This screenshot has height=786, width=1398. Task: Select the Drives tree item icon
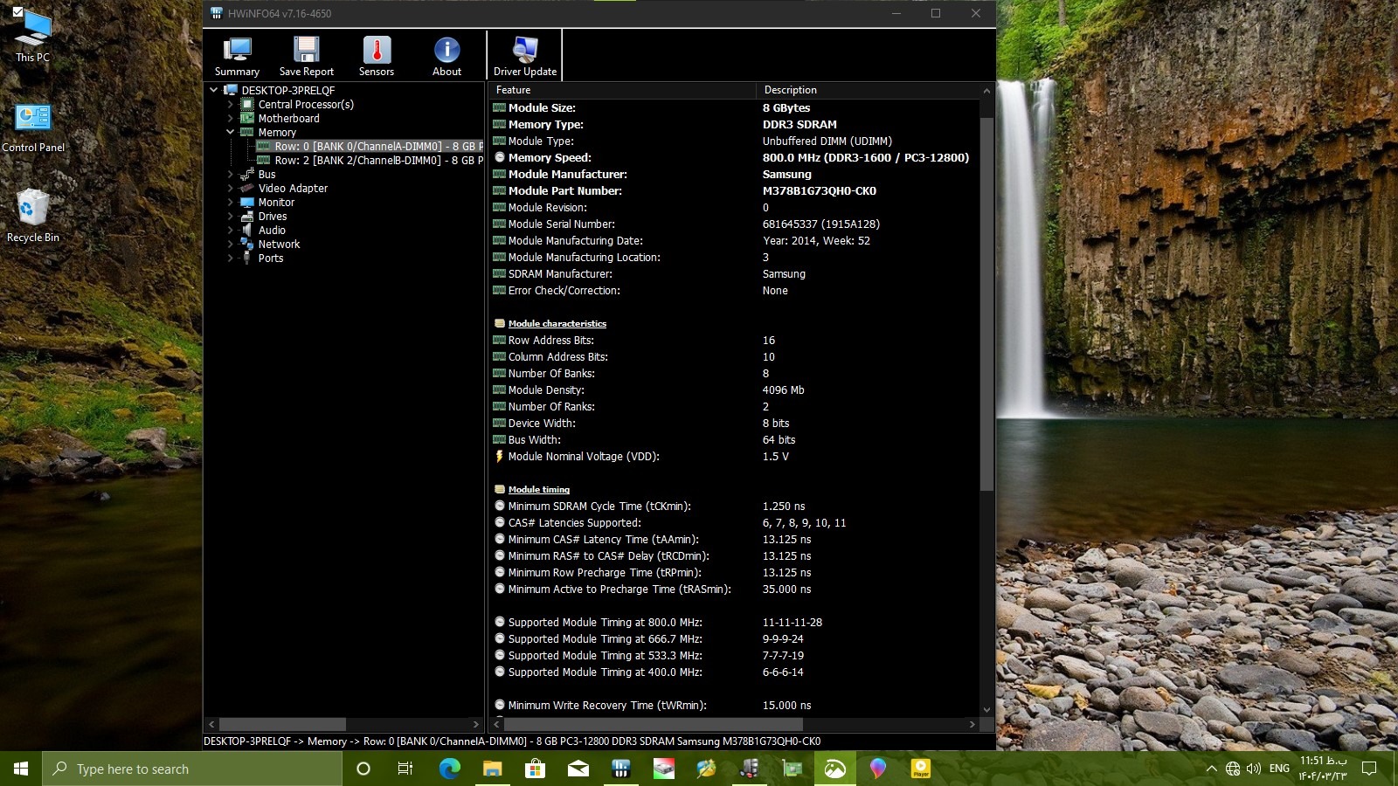(x=247, y=217)
